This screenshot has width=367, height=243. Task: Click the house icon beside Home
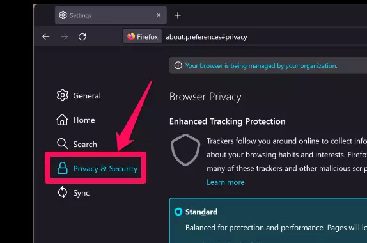pyautogui.click(x=62, y=120)
